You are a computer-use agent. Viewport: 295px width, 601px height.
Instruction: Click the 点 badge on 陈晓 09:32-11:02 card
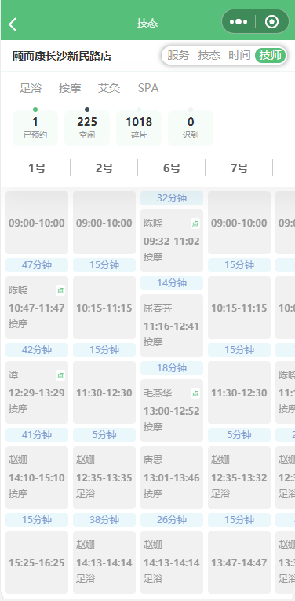click(195, 224)
